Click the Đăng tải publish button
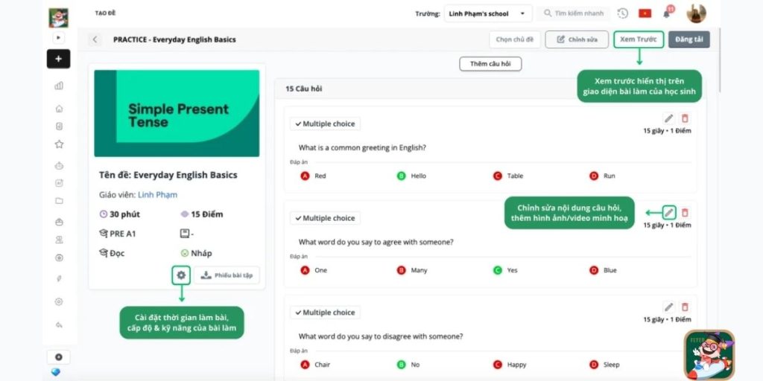The width and height of the screenshot is (763, 381). click(x=688, y=39)
